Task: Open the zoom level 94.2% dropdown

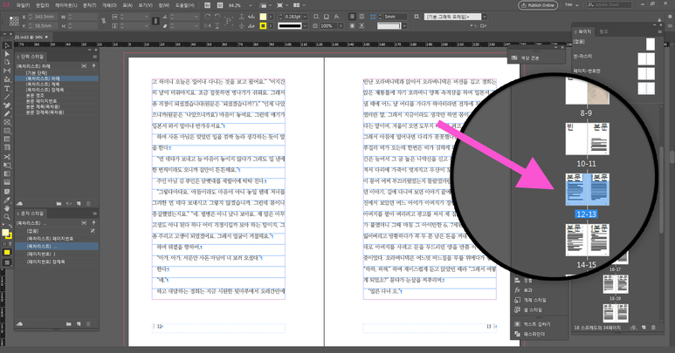Action: (250, 5)
